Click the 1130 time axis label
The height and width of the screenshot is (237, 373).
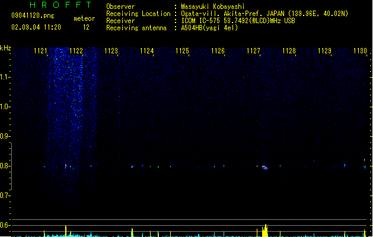(360, 51)
